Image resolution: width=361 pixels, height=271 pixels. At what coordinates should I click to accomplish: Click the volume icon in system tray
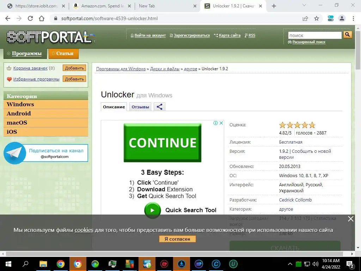[x=316, y=264]
